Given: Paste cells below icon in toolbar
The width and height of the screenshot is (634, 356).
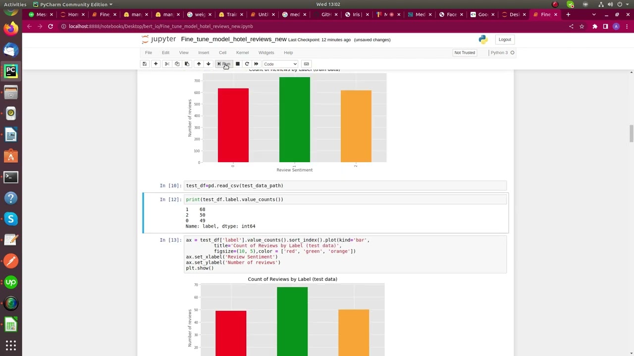Looking at the screenshot, I should coord(187,64).
